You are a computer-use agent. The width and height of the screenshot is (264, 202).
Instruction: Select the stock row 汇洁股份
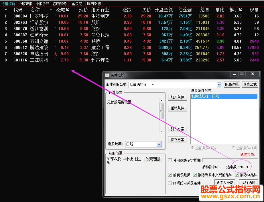point(132,22)
